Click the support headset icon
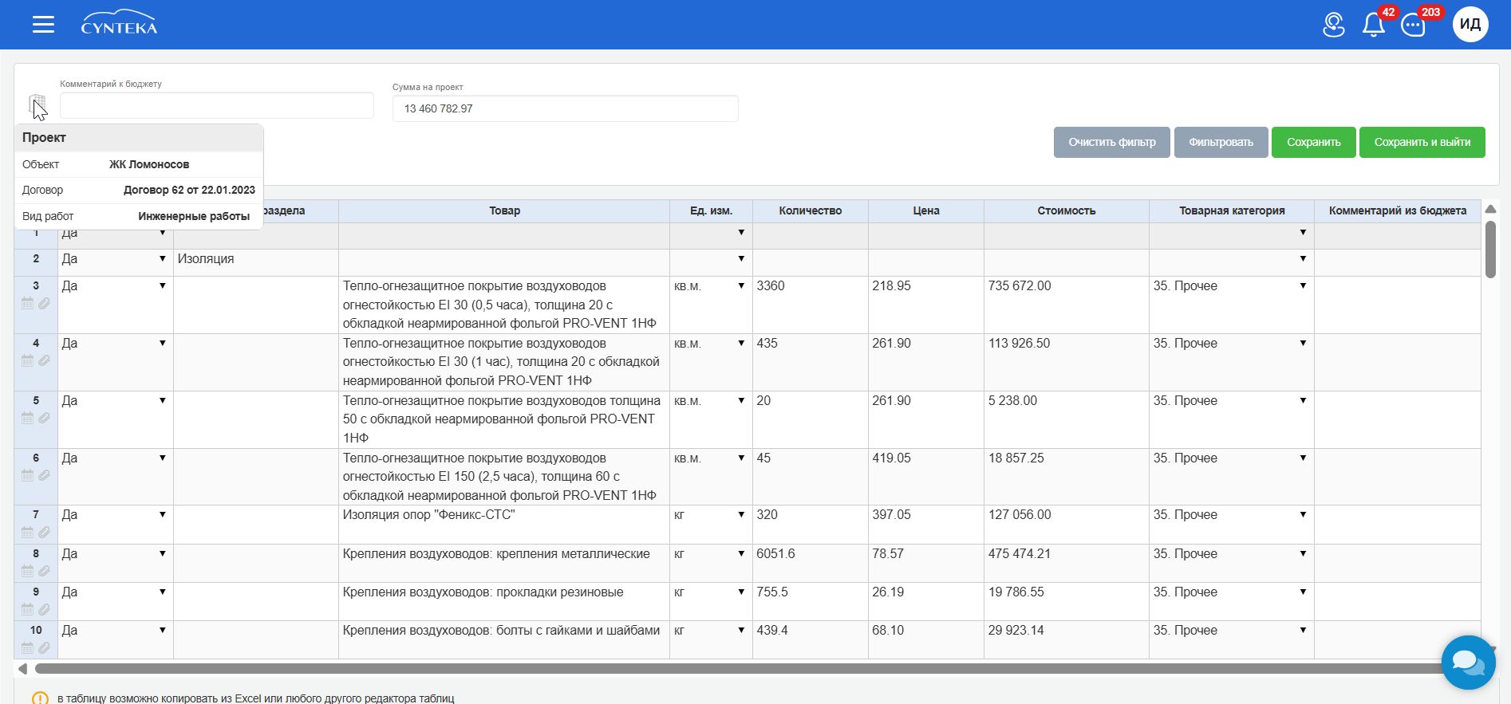Image resolution: width=1511 pixels, height=704 pixels. (1334, 25)
